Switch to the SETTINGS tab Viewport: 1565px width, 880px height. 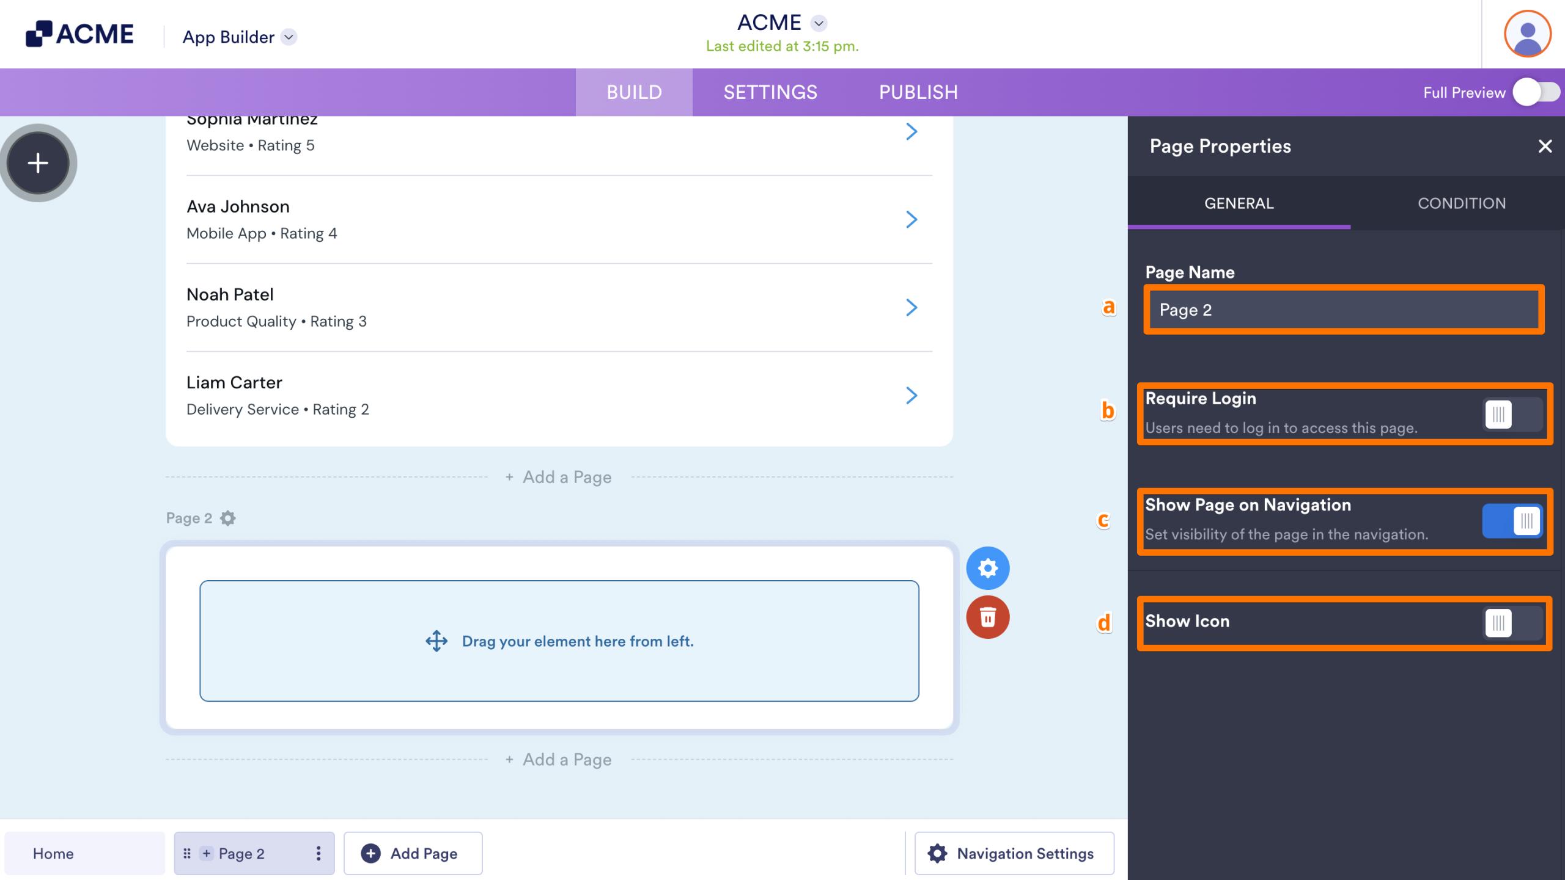coord(770,92)
